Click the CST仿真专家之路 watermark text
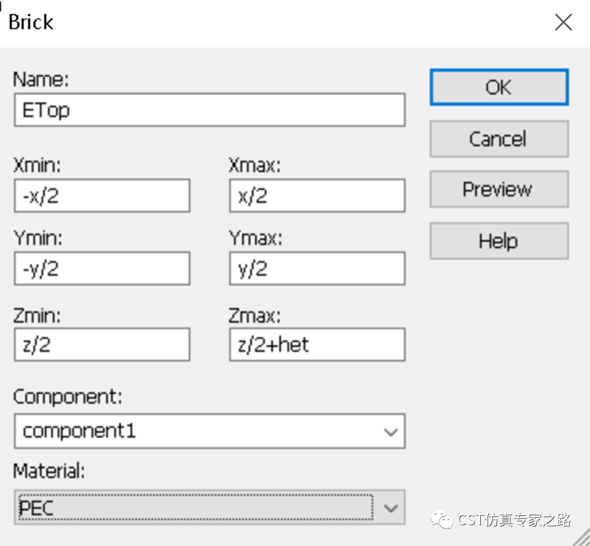The width and height of the screenshot is (590, 546). (514, 520)
